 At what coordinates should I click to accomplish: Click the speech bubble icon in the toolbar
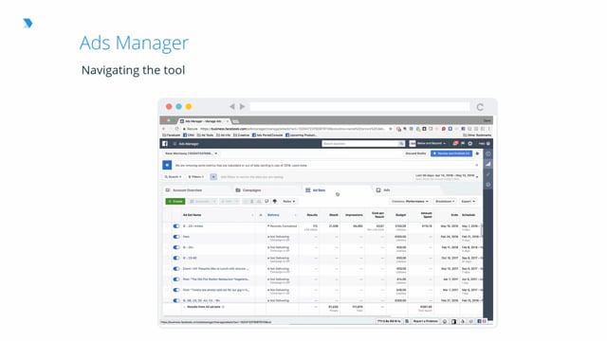click(267, 202)
